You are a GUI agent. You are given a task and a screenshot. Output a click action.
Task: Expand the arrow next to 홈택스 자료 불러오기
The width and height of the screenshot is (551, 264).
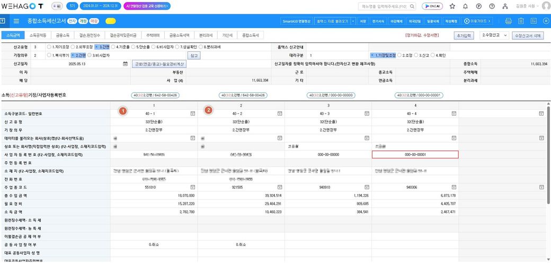click(x=353, y=21)
